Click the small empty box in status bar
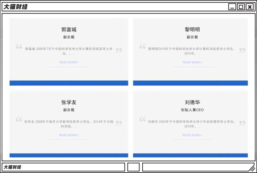This screenshot has height=173, width=257. click(133, 167)
